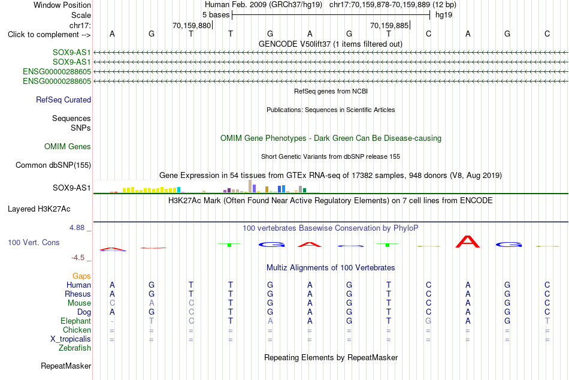Click 'Repeating Elements by RepeatMasker' title
This screenshot has height=380, width=569.
[x=331, y=357]
